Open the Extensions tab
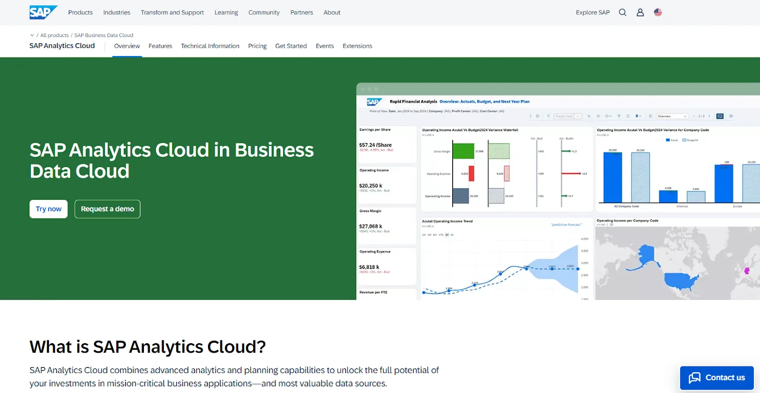 (x=357, y=46)
